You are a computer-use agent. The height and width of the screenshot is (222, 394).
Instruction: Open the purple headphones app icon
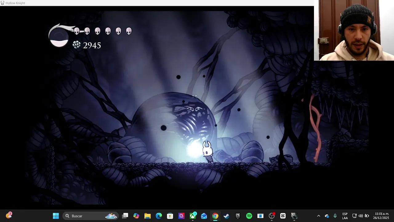(181, 216)
